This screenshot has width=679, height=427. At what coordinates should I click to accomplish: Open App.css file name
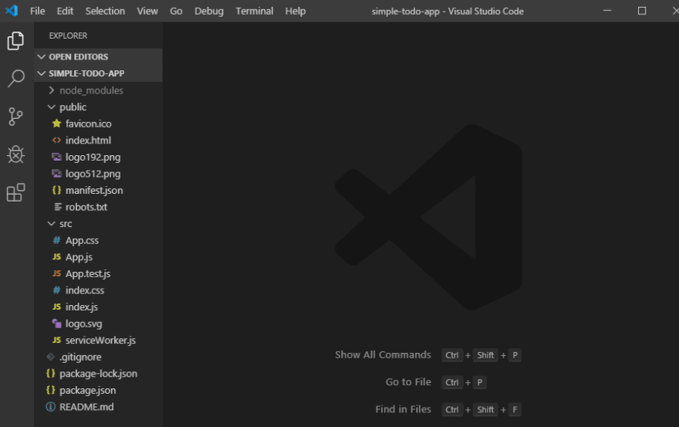point(83,240)
